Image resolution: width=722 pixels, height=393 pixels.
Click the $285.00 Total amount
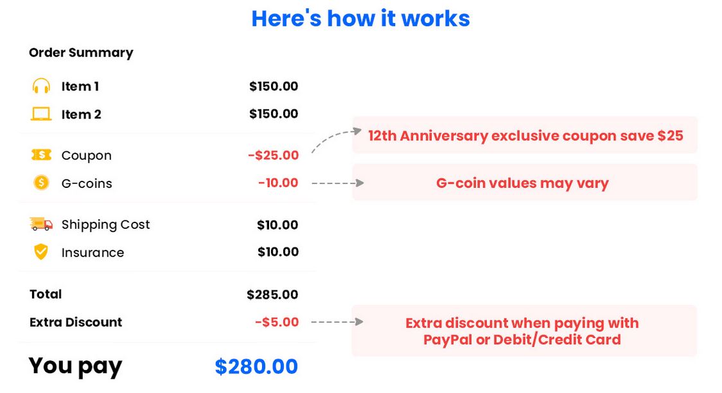point(272,295)
